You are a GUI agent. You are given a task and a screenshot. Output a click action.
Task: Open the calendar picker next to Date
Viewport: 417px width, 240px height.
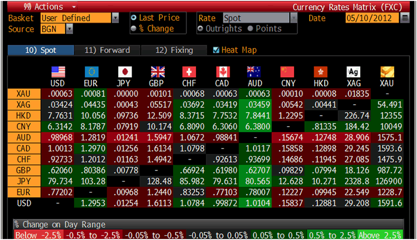[405, 18]
